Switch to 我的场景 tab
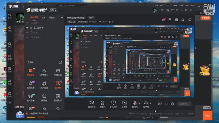 [x=34, y=17]
